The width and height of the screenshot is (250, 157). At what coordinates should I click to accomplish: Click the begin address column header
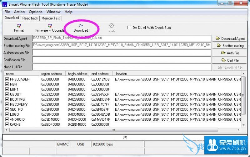pyautogui.click(x=77, y=74)
